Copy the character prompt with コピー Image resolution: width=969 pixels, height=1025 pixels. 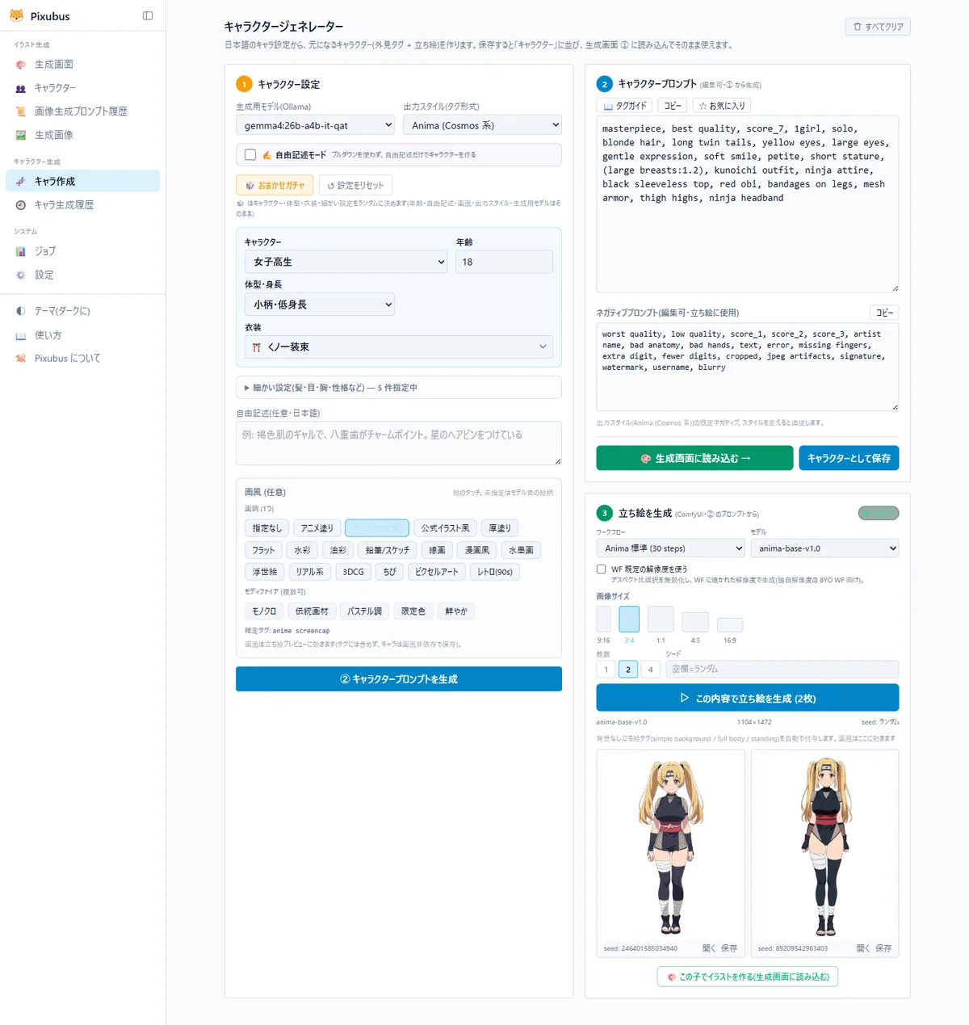[x=673, y=106]
